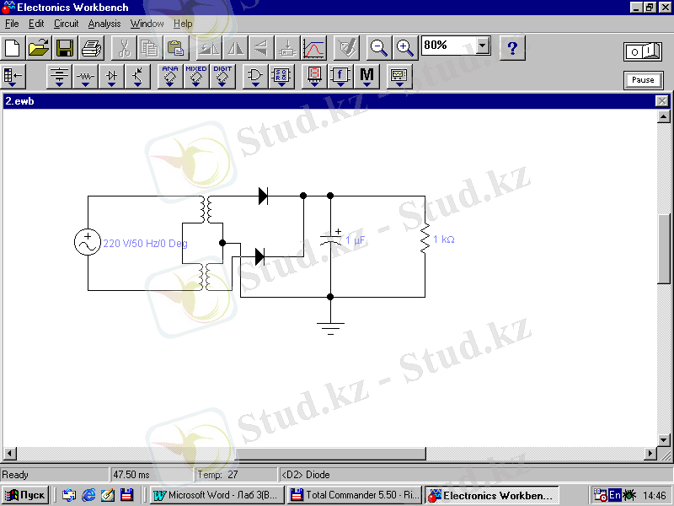Click the horizontal scrollbar left arrow
This screenshot has height=506, width=674.
click(10, 453)
